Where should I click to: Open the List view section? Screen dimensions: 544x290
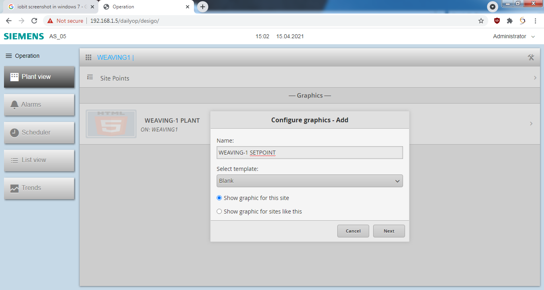[x=39, y=161]
